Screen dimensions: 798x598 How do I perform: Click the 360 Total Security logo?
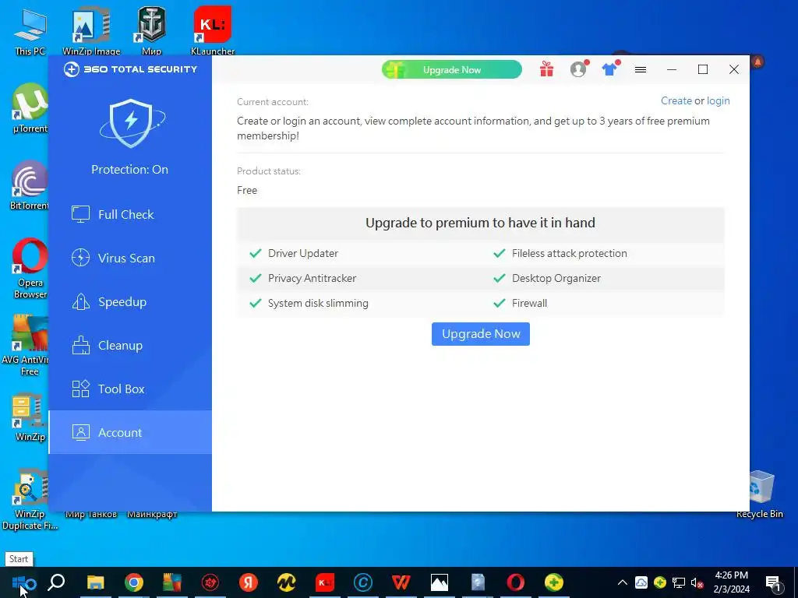(130, 69)
